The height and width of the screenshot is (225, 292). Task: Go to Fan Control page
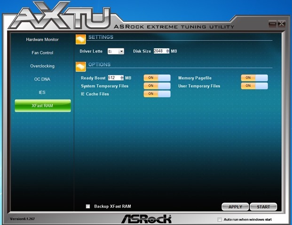pos(42,52)
